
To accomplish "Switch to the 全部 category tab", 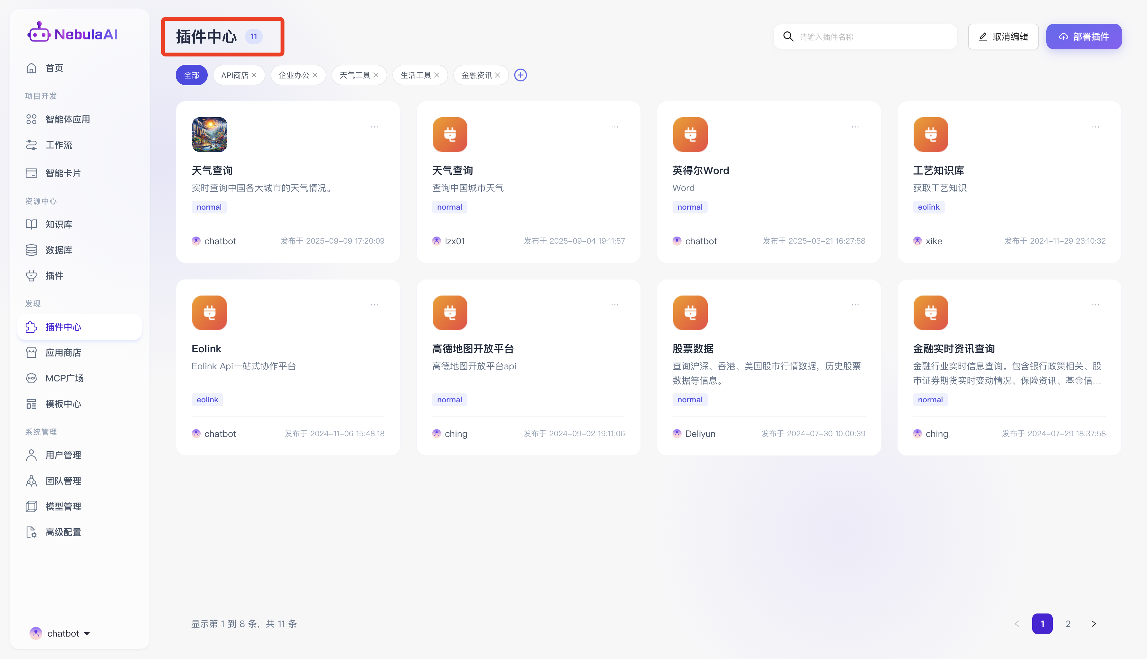I will 191,75.
